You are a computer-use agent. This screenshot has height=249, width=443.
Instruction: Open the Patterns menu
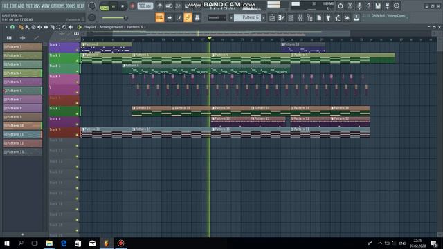pos(33,6)
